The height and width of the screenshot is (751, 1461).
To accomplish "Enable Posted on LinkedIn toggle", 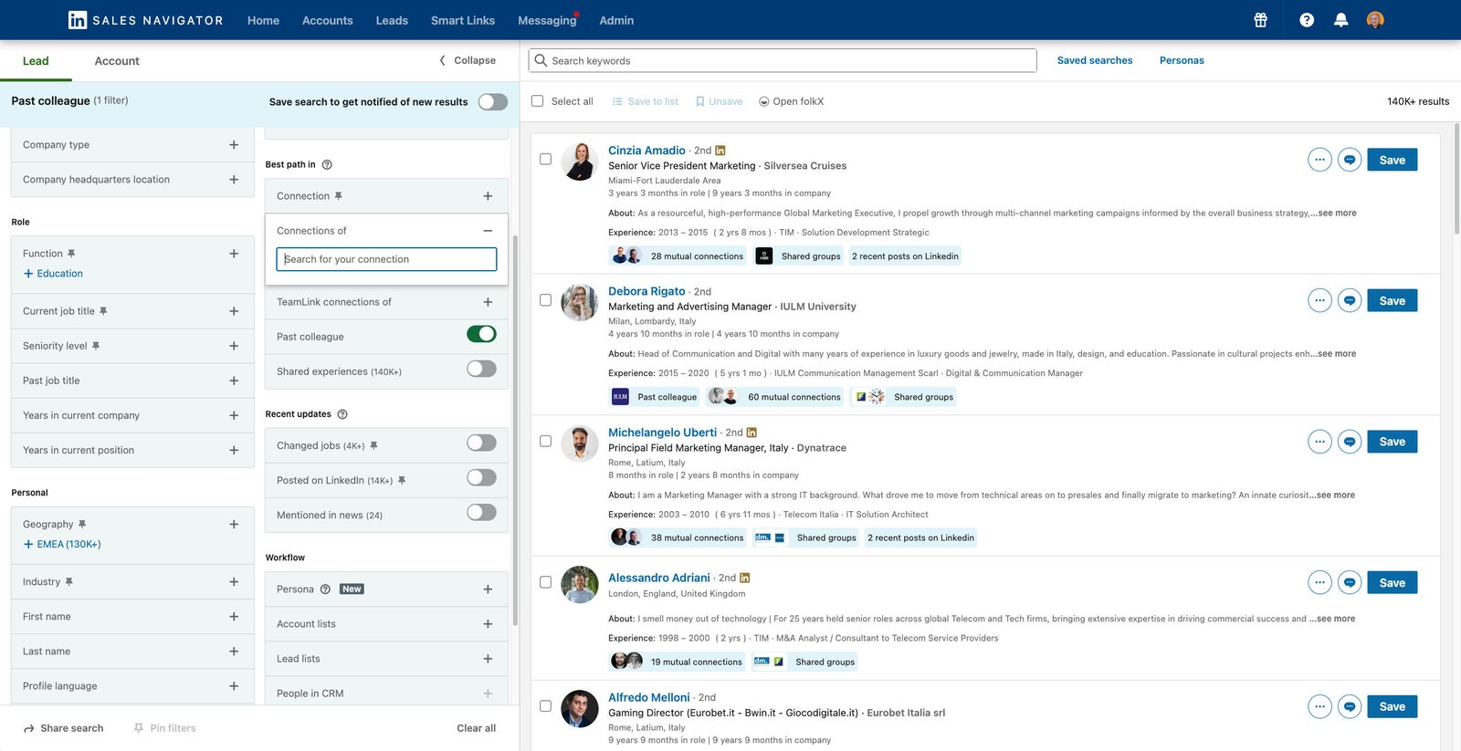I will pyautogui.click(x=481, y=477).
